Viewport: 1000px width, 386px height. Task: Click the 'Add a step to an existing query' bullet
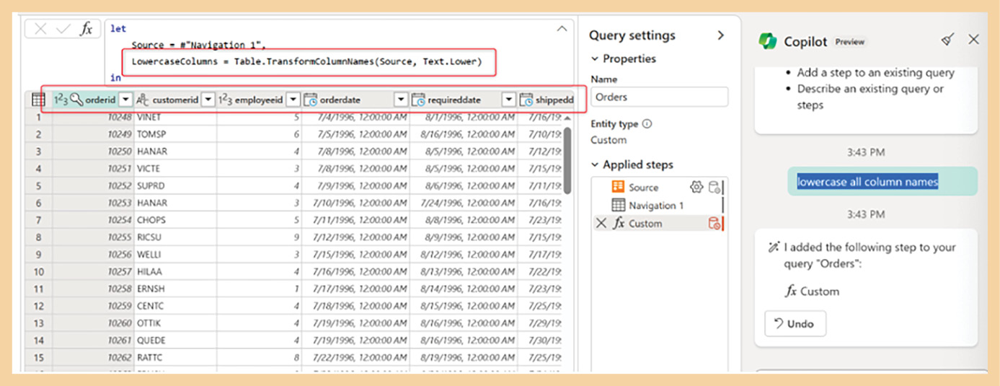[875, 73]
